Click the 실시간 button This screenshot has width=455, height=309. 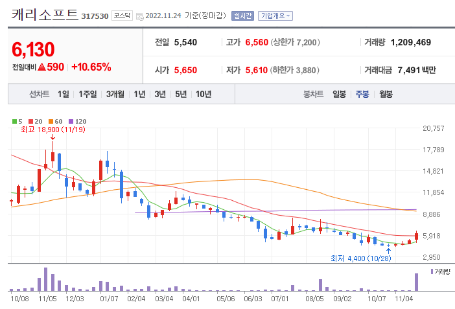point(242,16)
